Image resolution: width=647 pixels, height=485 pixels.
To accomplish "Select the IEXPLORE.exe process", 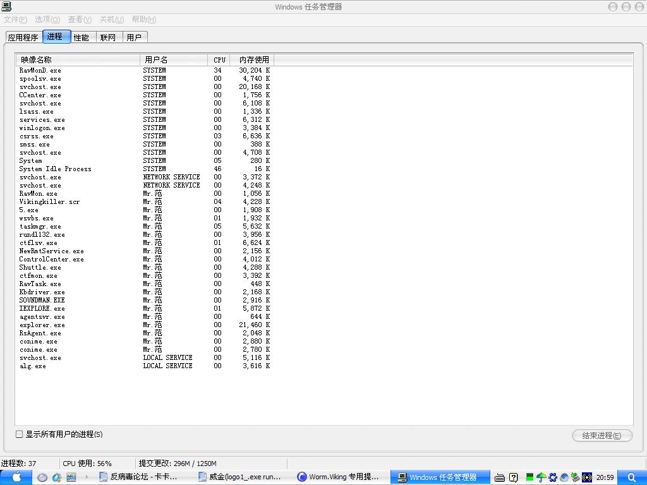I will click(145, 308).
